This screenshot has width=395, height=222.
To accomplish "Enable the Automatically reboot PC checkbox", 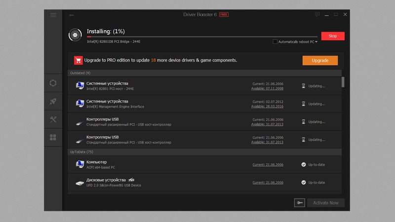I will tap(275, 42).
